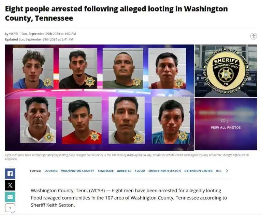Click the photo gallery count icon
Image resolution: width=262 pixels, height=215 pixels.
coord(225,121)
